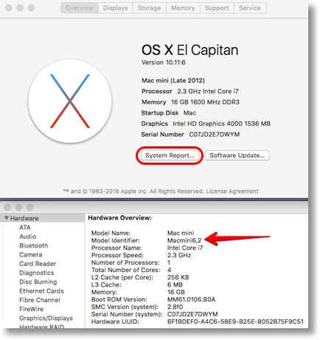The height and width of the screenshot is (340, 320).
Task: Click the SMC Version 2.8f0 value
Action: click(175, 307)
